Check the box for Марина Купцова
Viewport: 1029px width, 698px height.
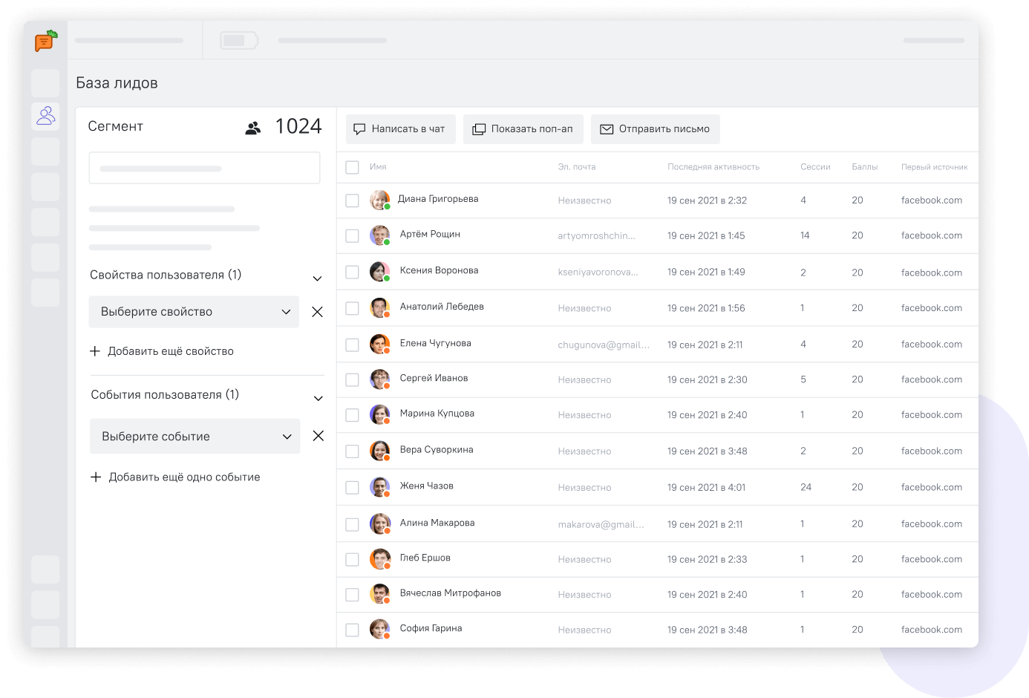pos(353,415)
